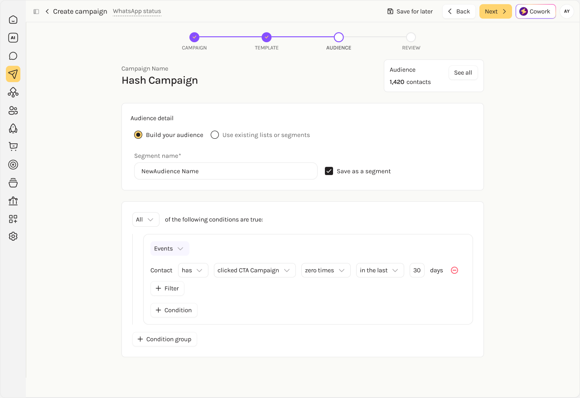Add a Filter to the condition
This screenshot has height=398, width=580.
pyautogui.click(x=167, y=288)
